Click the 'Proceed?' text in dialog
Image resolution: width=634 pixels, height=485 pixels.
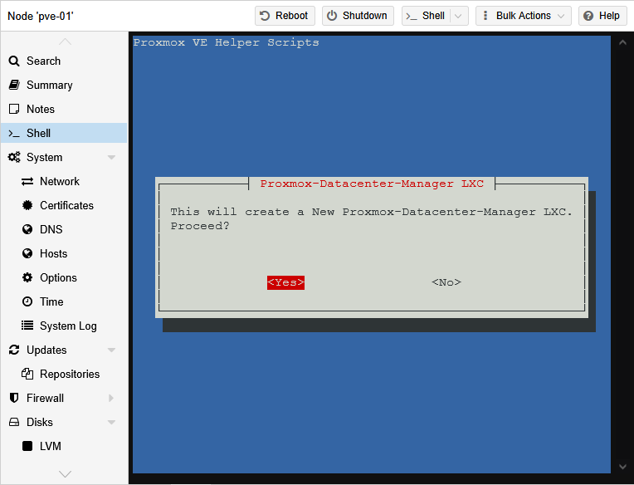(x=200, y=226)
